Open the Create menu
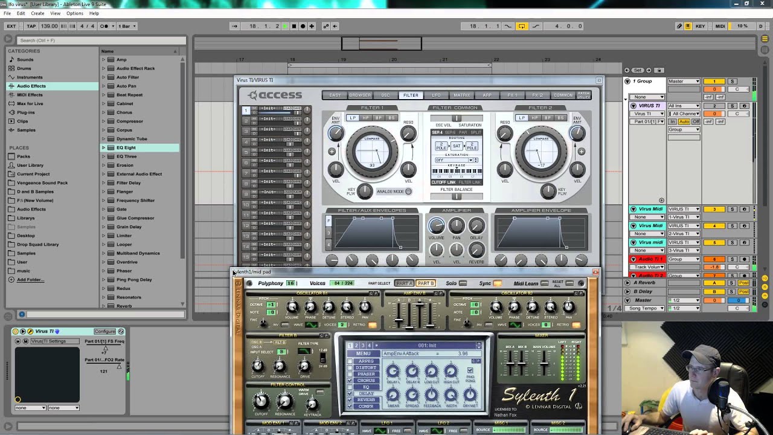This screenshot has width=773, height=435. point(37,13)
